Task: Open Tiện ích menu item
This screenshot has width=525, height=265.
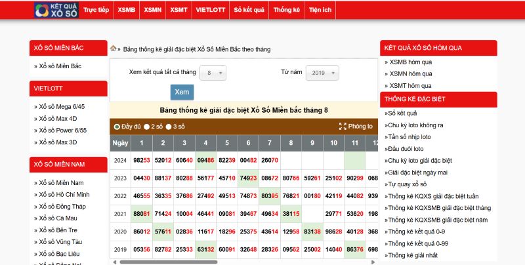Action: pyautogui.click(x=320, y=10)
